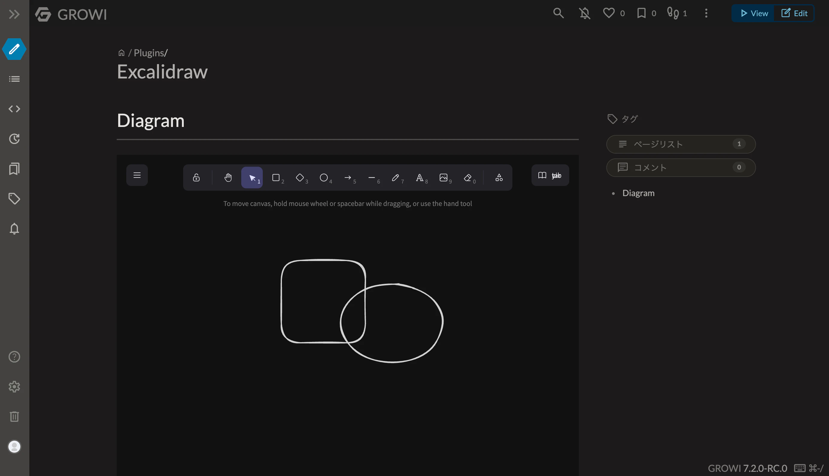Open the page tree list icon
Viewport: 829px width, 476px height.
(x=14, y=79)
